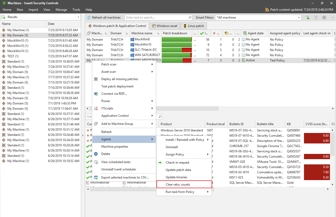Click the Refresh all machines icon
This screenshot has height=217, width=336.
pyautogui.click(x=89, y=18)
